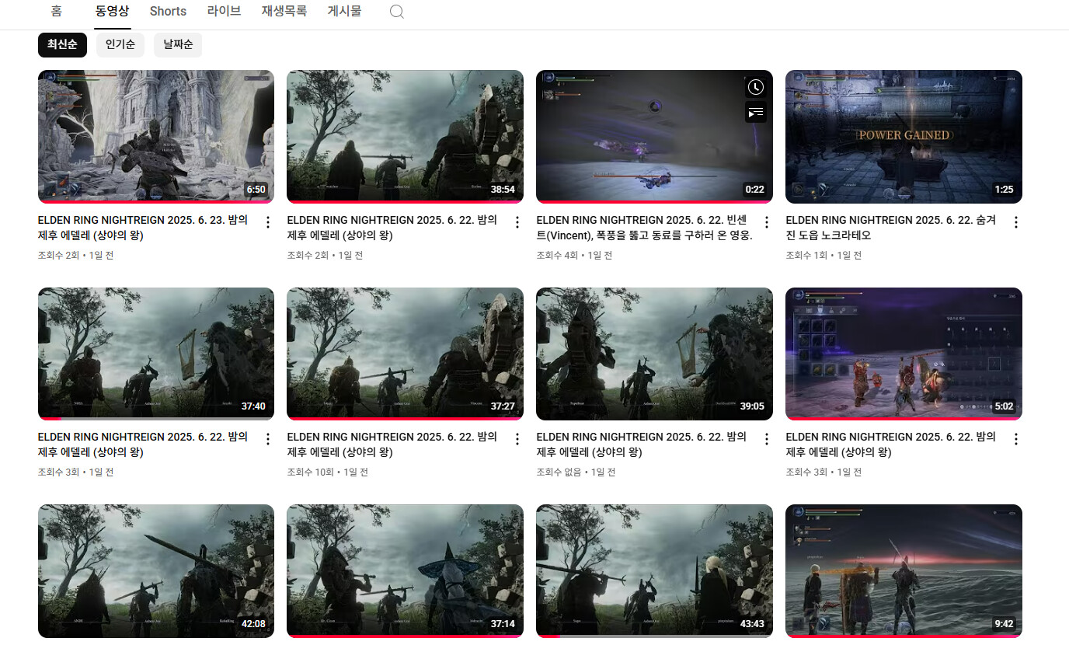Open three-dot menu for 숨겨진 도읍 노크라테오 video
This screenshot has width=1069, height=645.
click(x=1016, y=223)
